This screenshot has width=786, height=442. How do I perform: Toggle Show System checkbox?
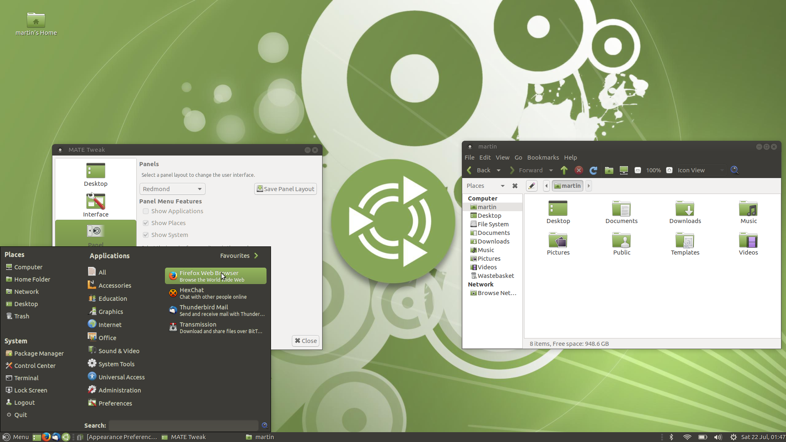click(x=146, y=235)
